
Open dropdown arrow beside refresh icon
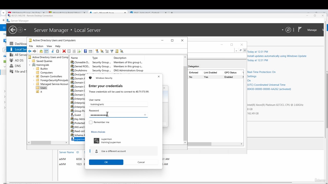pyautogui.click(x=283, y=30)
